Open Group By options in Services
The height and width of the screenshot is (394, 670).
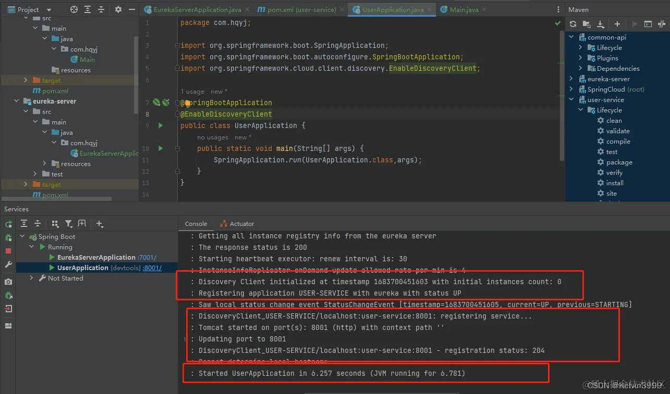pyautogui.click(x=55, y=224)
